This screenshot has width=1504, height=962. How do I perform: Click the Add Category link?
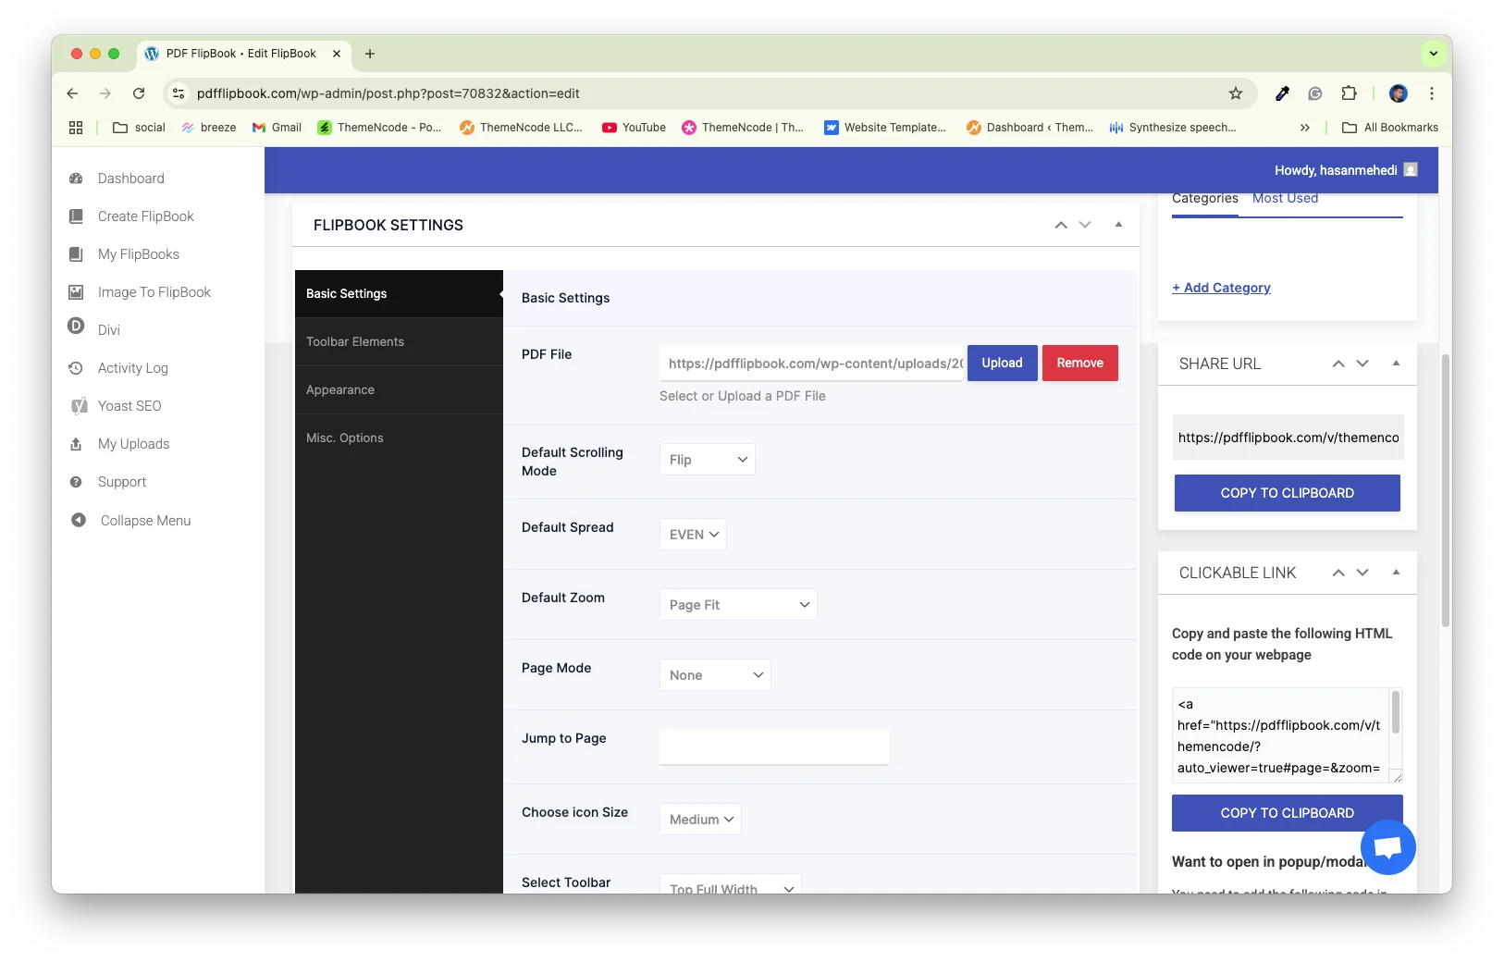click(1221, 288)
